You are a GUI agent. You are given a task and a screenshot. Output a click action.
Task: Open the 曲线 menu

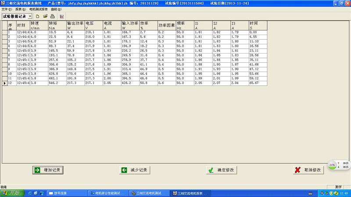pos(57,9)
